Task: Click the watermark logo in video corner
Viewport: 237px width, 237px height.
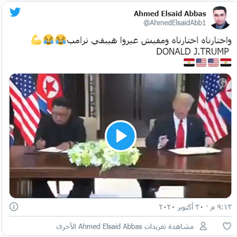Action: [222, 82]
